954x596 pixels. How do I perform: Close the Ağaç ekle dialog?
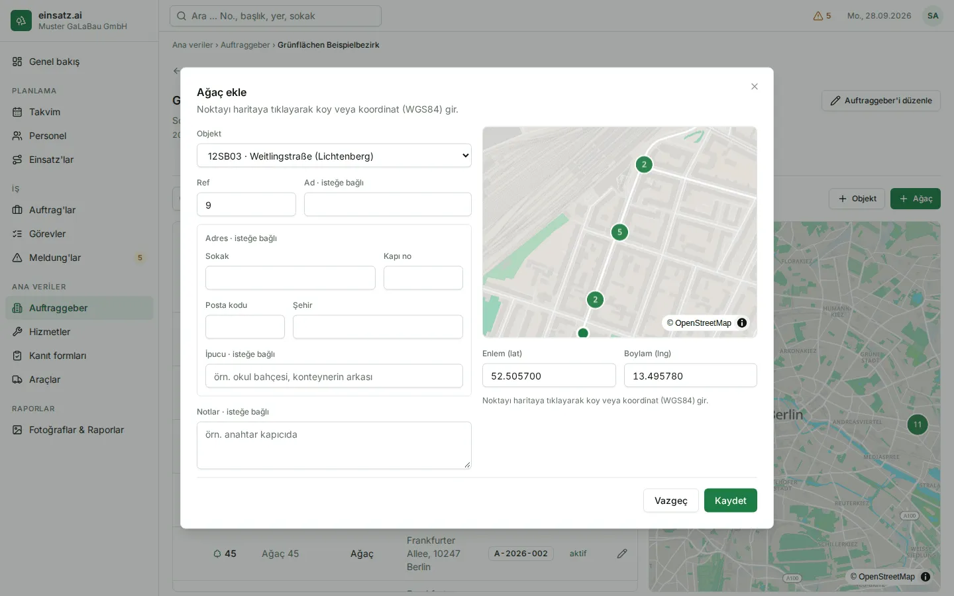(754, 87)
